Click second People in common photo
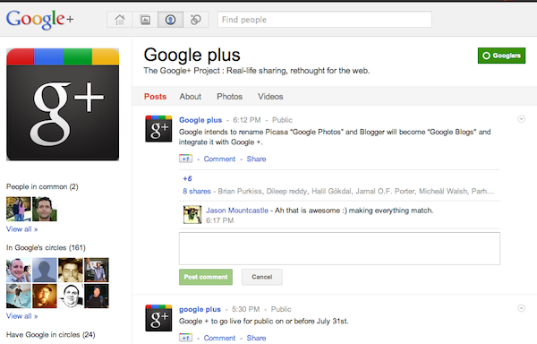The image size is (537, 344). click(45, 209)
